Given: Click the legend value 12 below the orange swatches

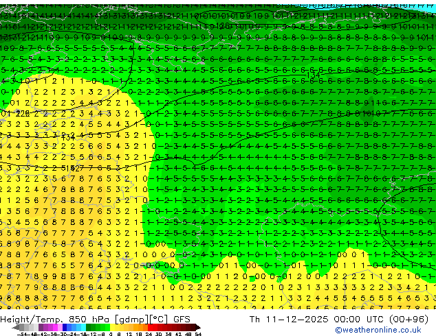Looking at the screenshot, I should coord(129,334).
